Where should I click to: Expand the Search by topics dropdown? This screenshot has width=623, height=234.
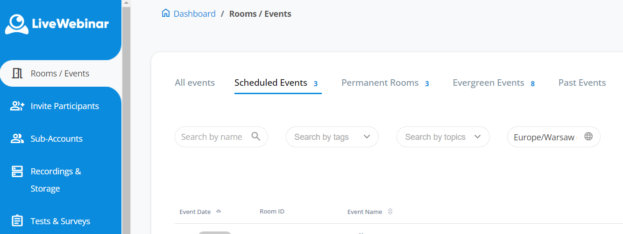coord(443,137)
